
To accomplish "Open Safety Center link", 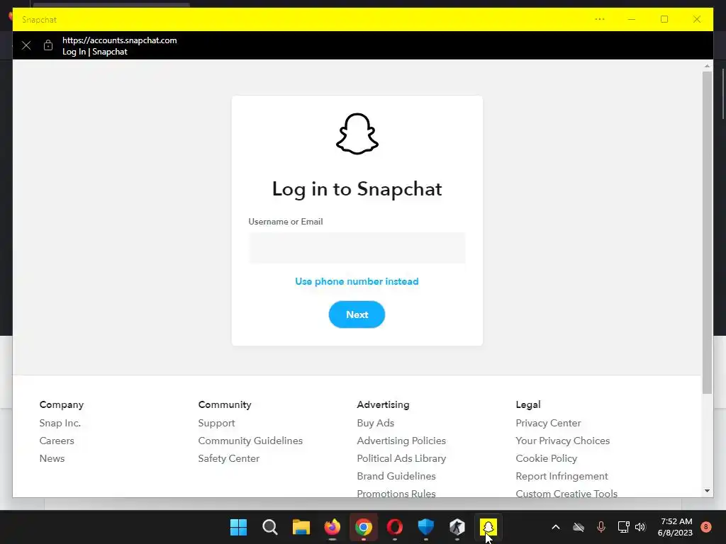I will (229, 458).
